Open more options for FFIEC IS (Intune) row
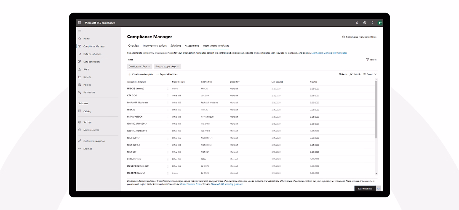 tap(168, 89)
